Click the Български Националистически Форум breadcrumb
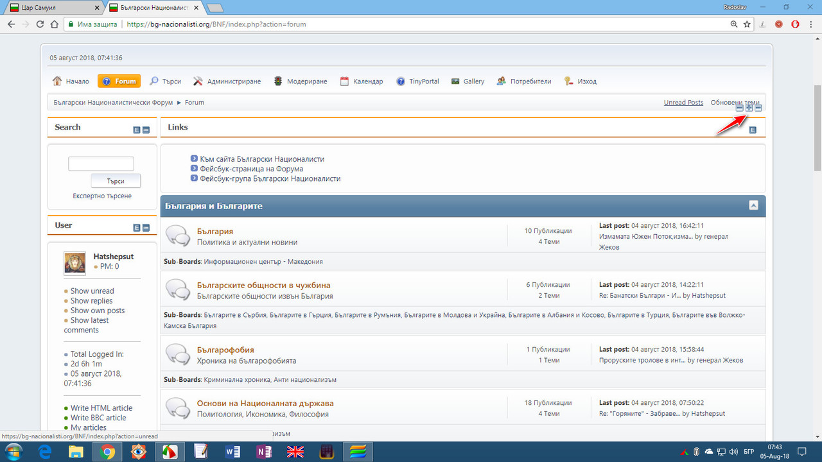The image size is (822, 462). [x=114, y=103]
